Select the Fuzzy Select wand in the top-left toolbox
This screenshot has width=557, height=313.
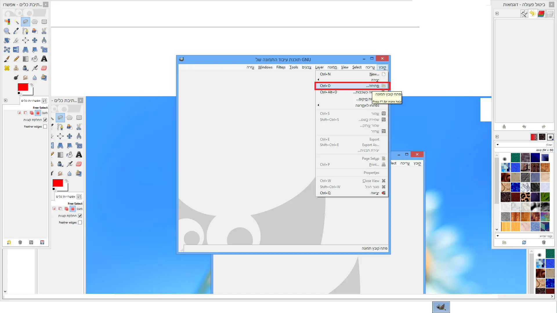click(x=16, y=22)
